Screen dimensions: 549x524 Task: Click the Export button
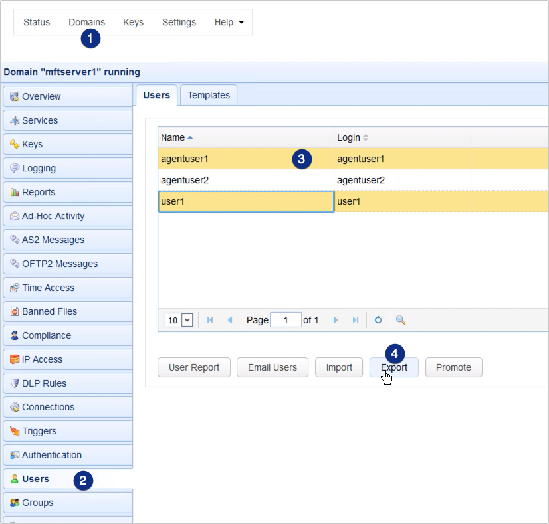(394, 367)
